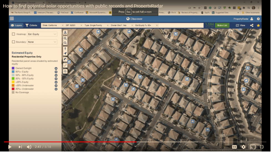Click the 80%+ Equity blue swatch
This screenshot has width=271, height=152.
tap(13, 72)
